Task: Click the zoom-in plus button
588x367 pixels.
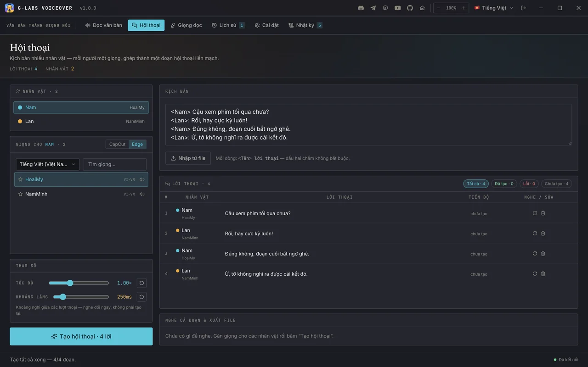Action: point(464,8)
